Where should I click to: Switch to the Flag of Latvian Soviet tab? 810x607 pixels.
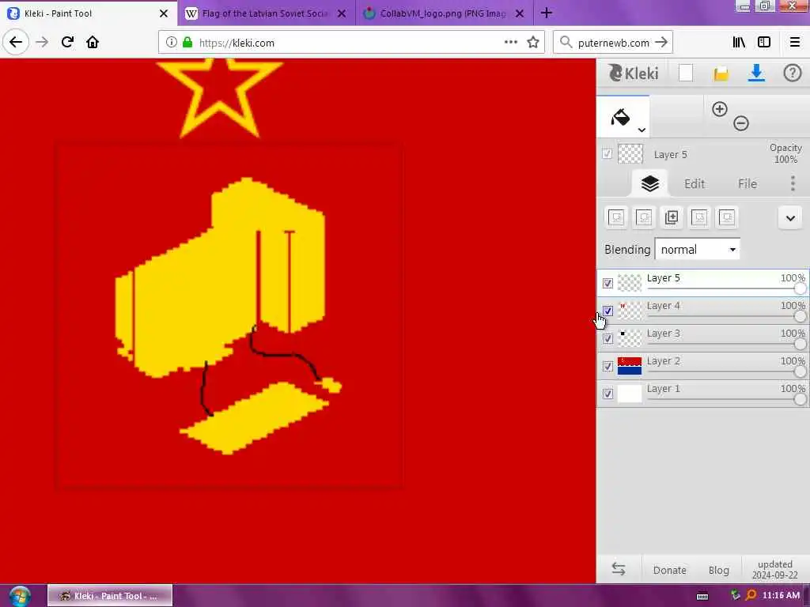(x=267, y=13)
